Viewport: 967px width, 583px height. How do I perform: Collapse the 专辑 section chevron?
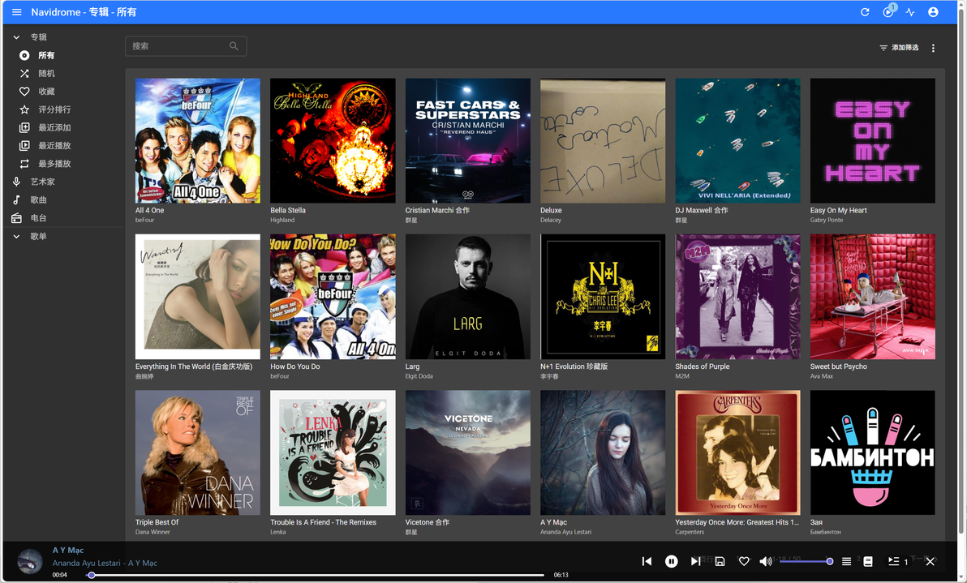[x=17, y=37]
